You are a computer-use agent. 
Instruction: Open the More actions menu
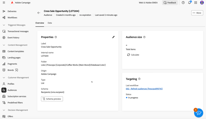[197, 13]
